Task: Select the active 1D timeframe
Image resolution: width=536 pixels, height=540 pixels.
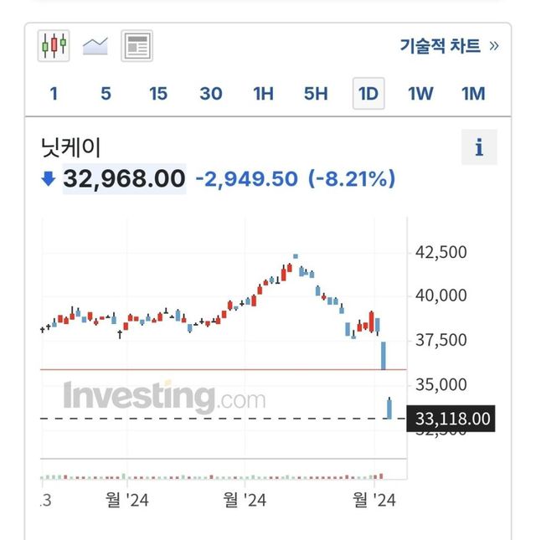Action: [368, 94]
